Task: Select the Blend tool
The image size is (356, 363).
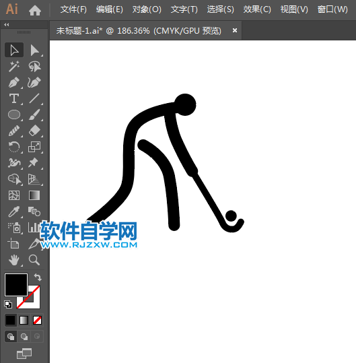Action: pyautogui.click(x=34, y=211)
